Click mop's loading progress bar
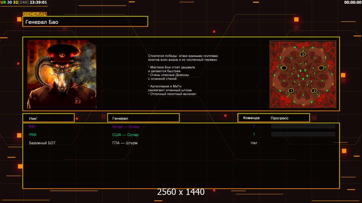The height and width of the screenshot is (203, 362). [x=303, y=134]
